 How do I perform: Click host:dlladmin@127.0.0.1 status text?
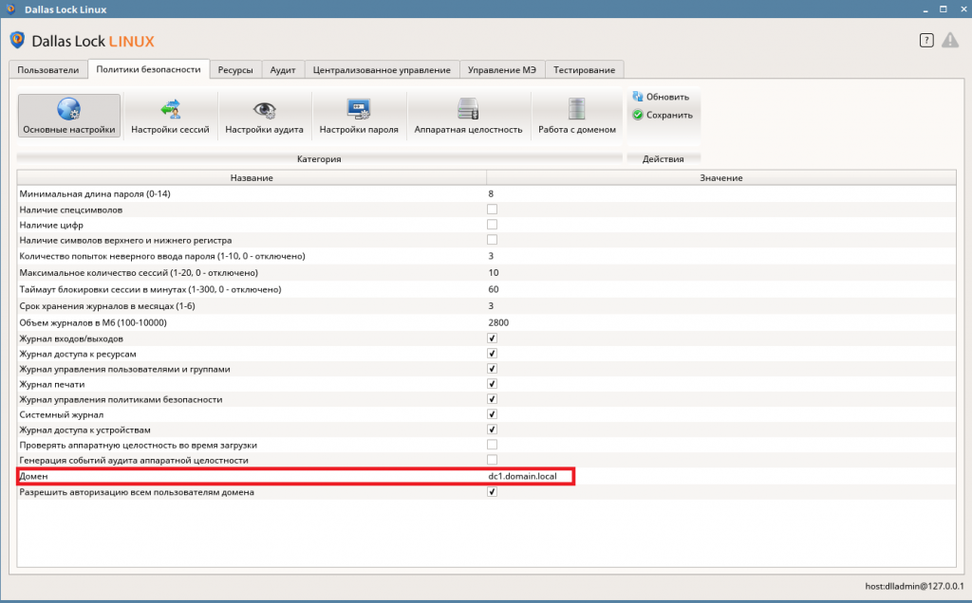click(914, 586)
